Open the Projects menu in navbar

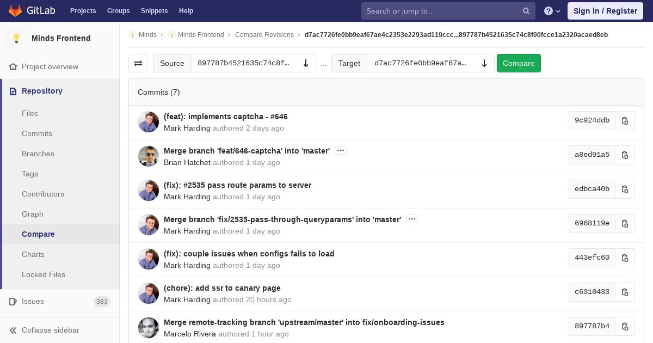[83, 11]
